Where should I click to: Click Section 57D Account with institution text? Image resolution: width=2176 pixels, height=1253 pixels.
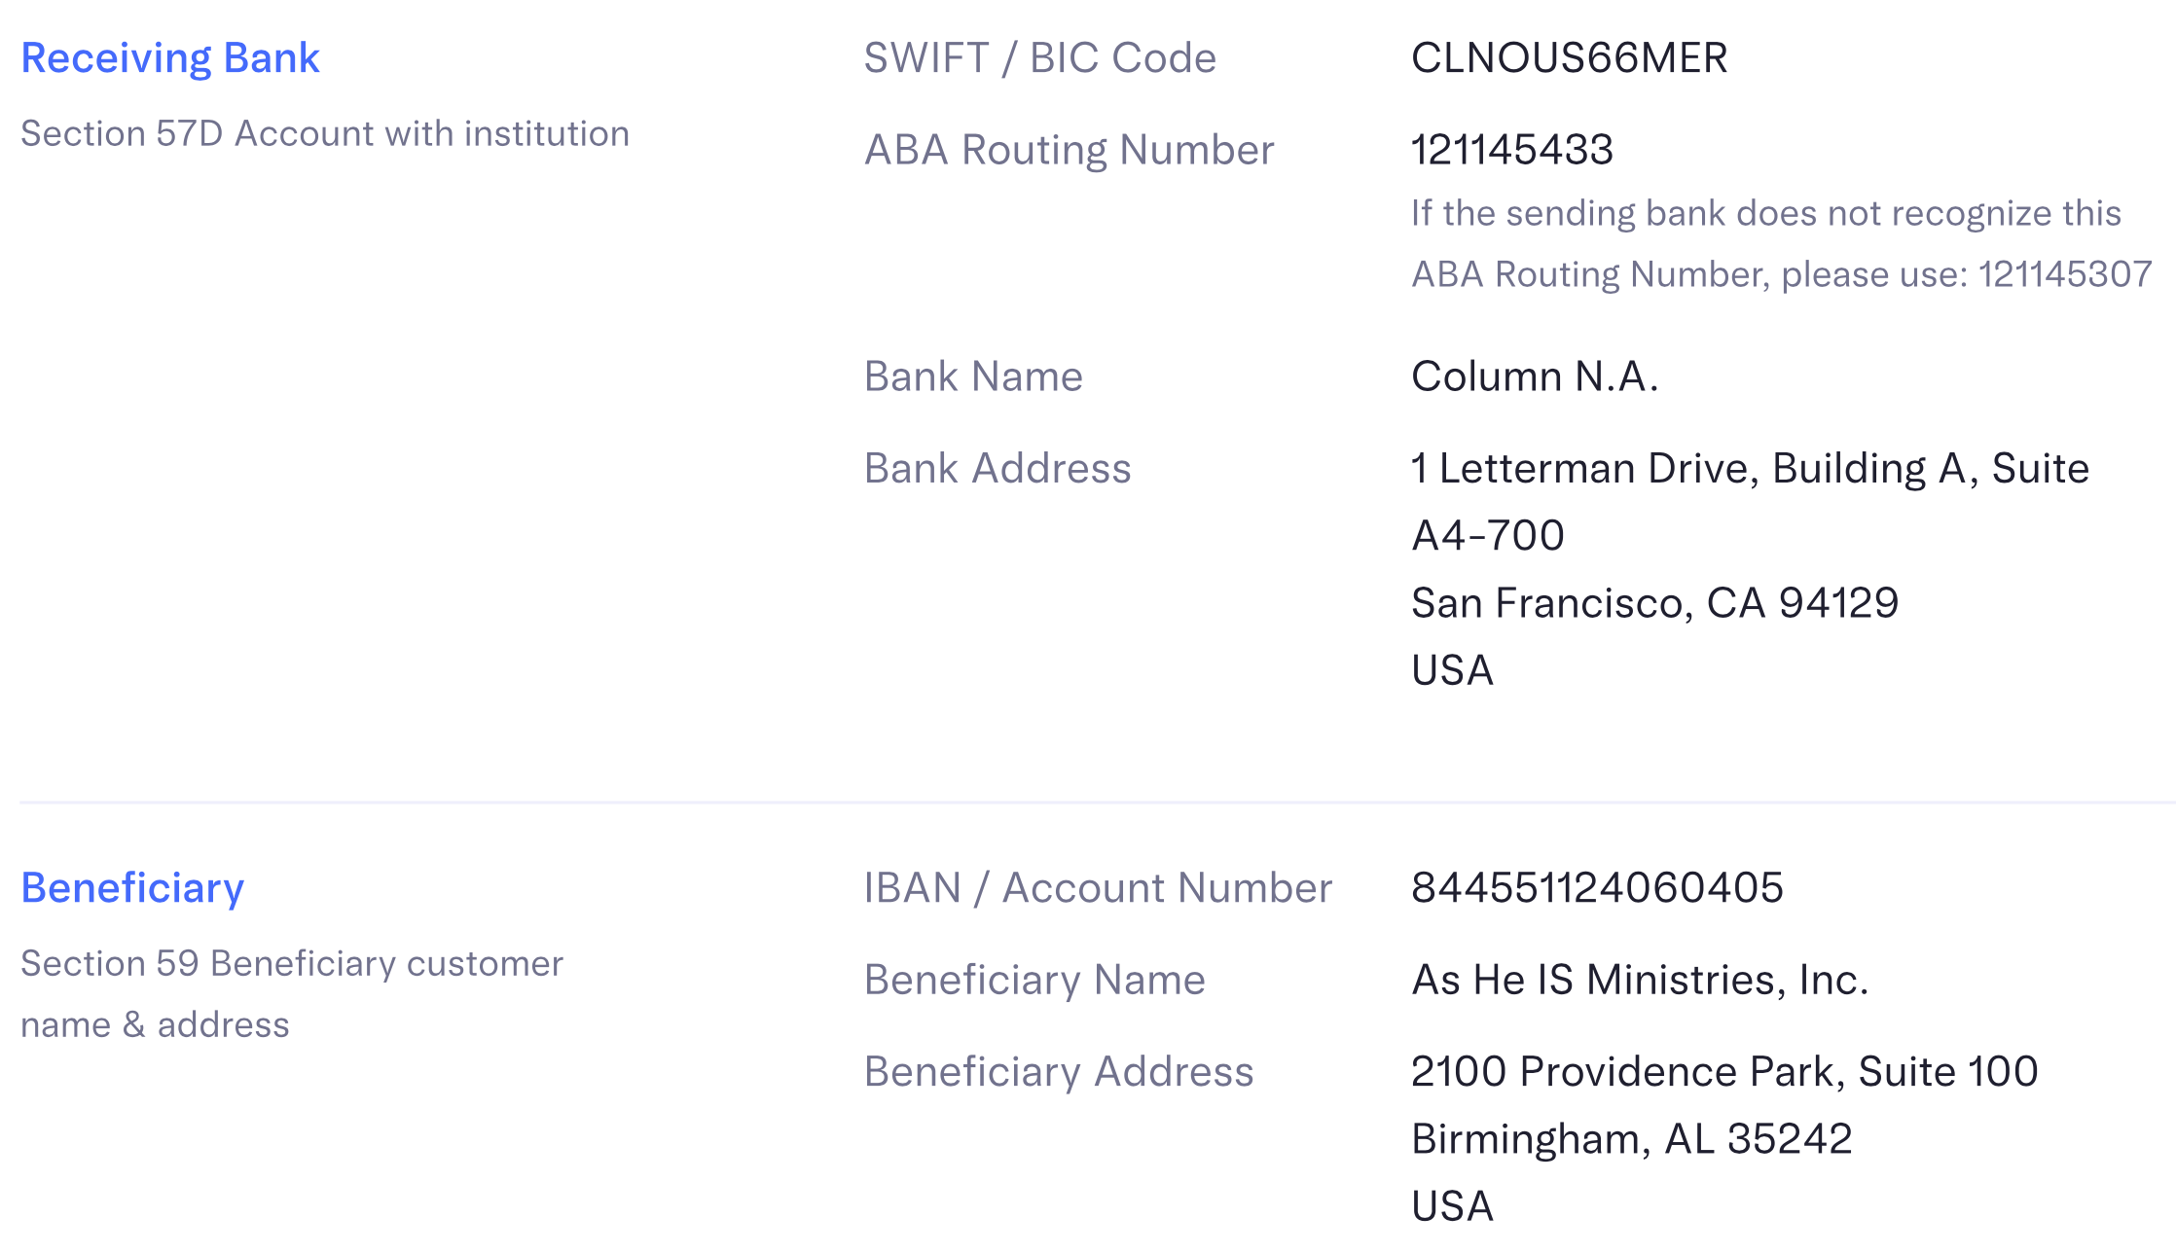coord(325,133)
